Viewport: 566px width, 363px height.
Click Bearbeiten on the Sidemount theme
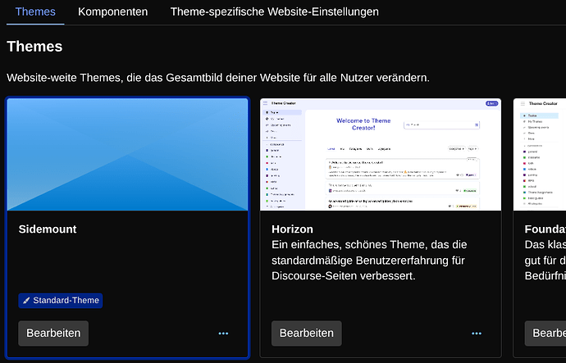click(53, 333)
